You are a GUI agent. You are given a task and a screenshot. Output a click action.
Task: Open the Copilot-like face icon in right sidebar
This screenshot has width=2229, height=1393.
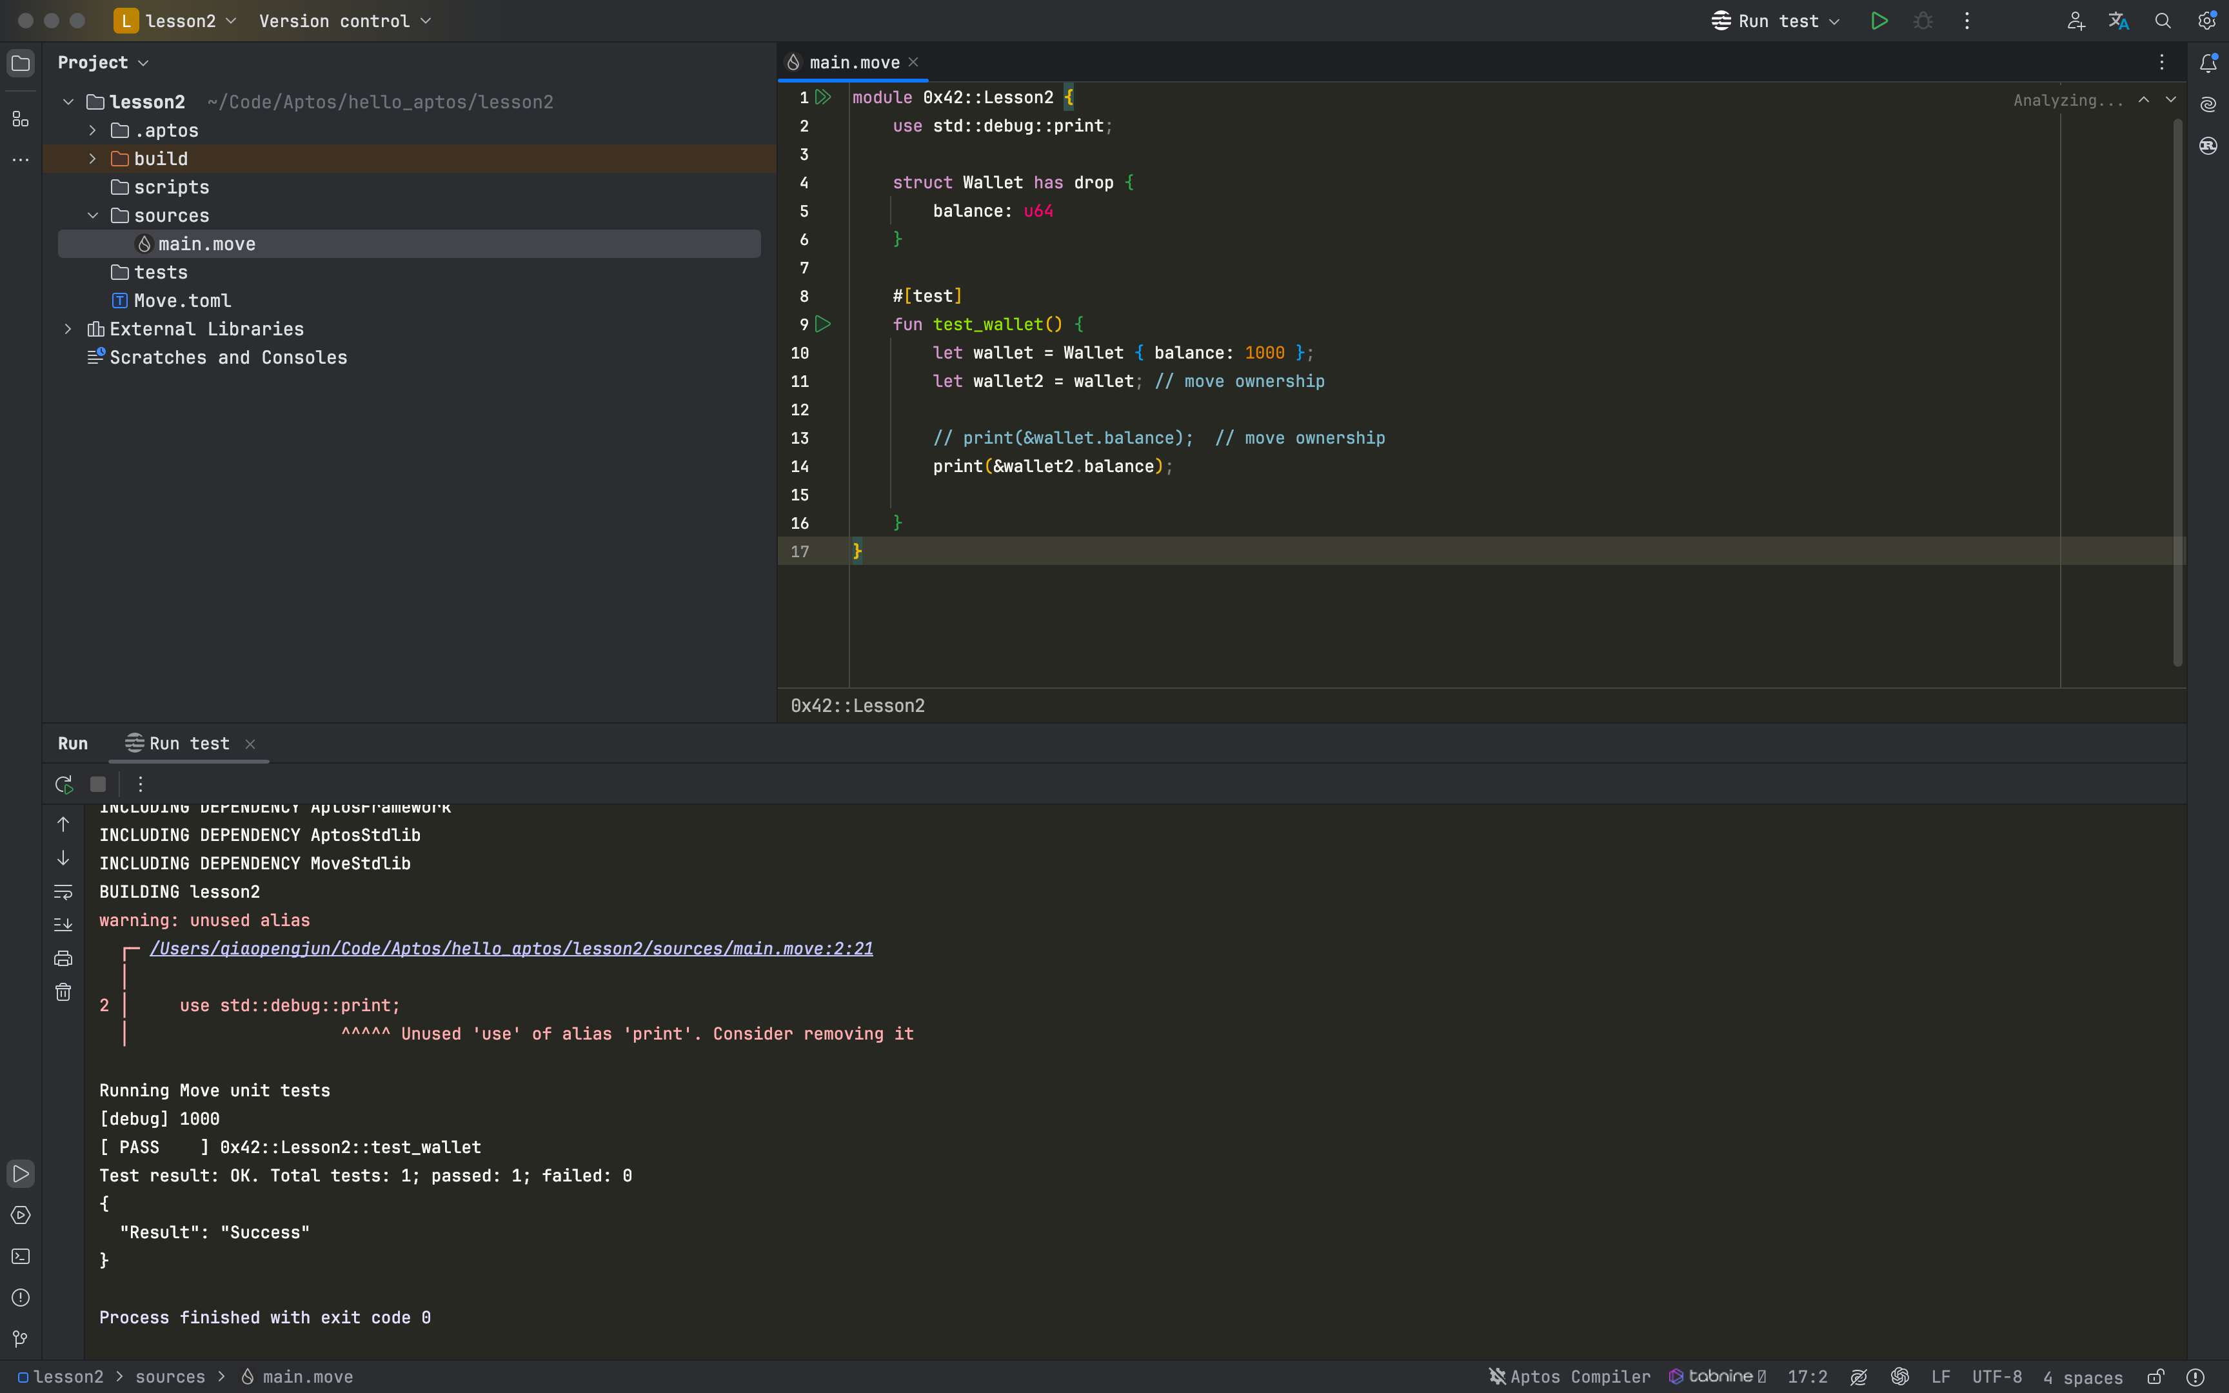tap(2208, 146)
